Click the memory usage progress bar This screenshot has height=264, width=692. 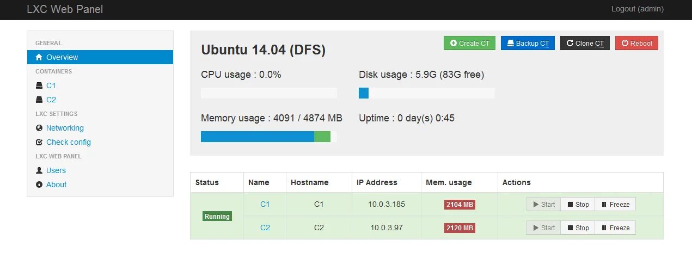[269, 137]
